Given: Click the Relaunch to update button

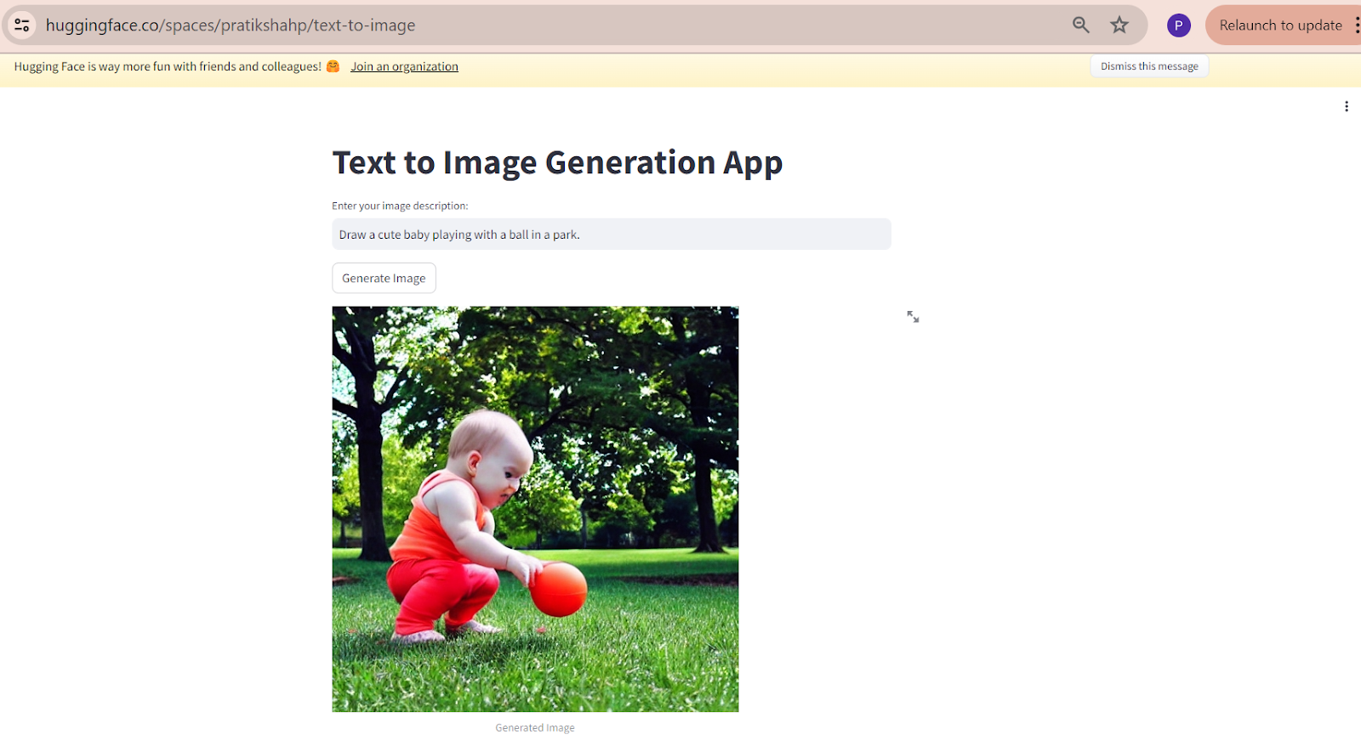Looking at the screenshot, I should pos(1280,25).
